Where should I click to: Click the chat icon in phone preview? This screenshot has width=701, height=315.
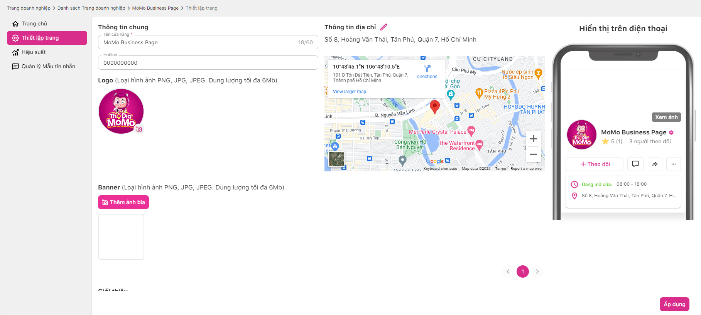click(x=635, y=164)
